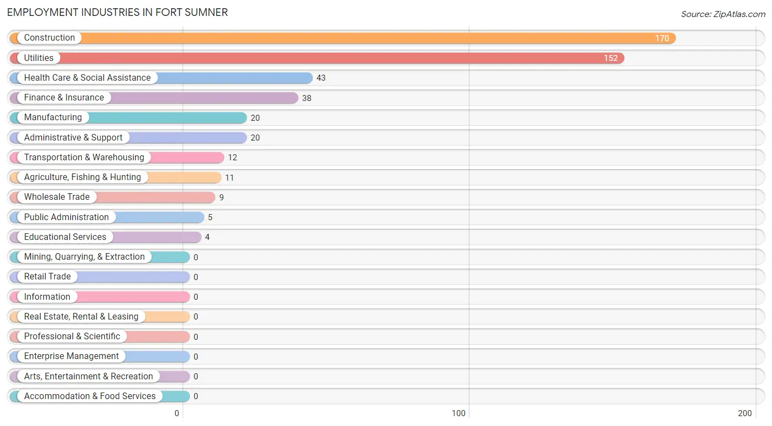The height and width of the screenshot is (426, 772).
Task: Click the Enterprise Management label
Action: (x=71, y=356)
